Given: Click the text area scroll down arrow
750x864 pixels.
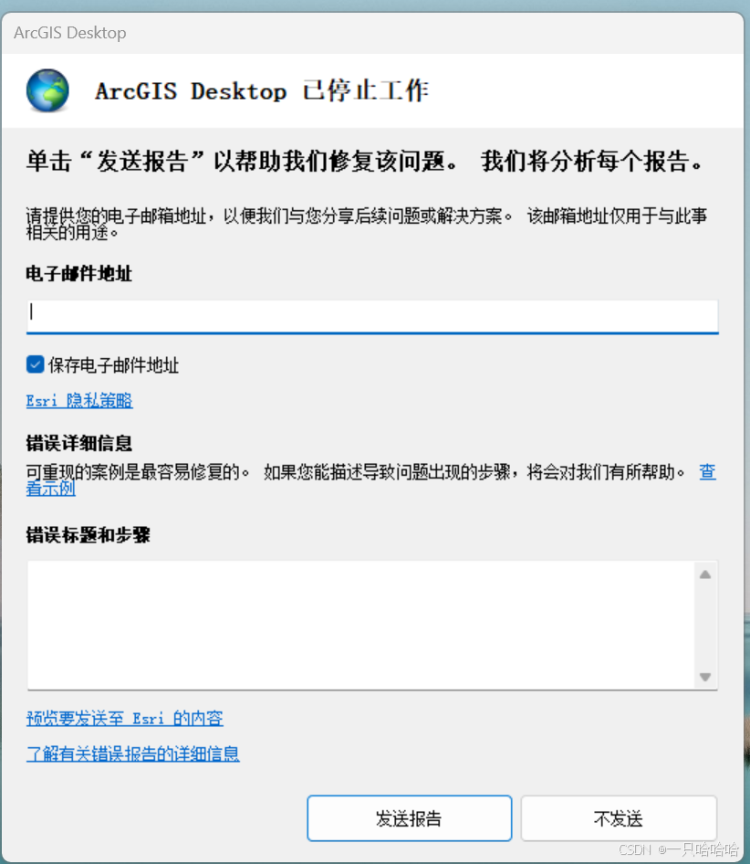Looking at the screenshot, I should click(x=705, y=677).
